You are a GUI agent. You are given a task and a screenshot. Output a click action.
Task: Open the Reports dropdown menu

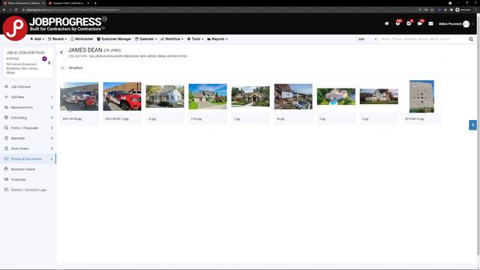217,39
